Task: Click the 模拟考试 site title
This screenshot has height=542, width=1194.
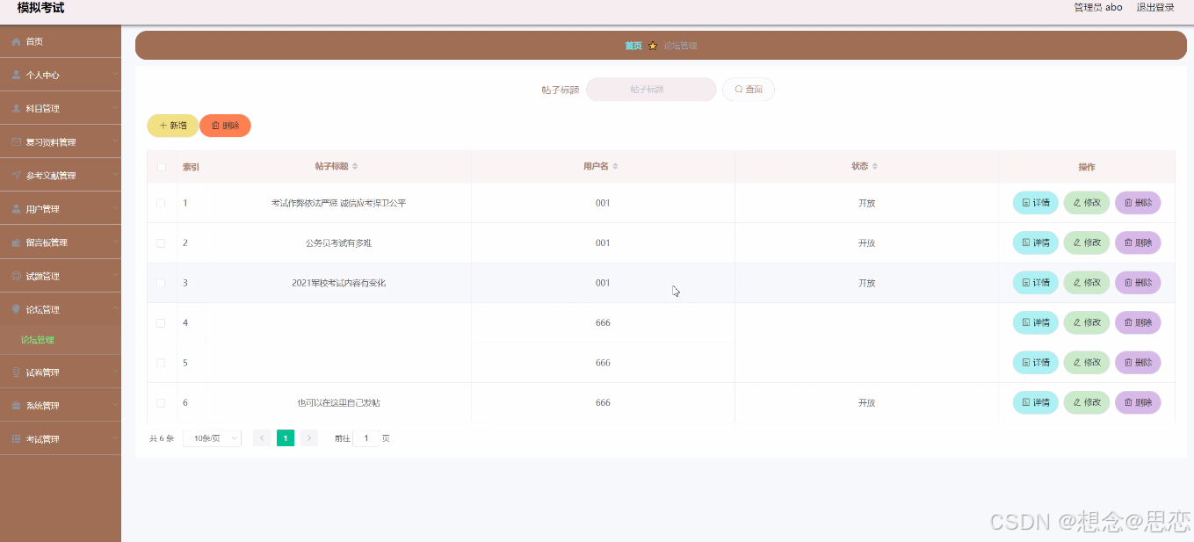Action: coord(40,8)
